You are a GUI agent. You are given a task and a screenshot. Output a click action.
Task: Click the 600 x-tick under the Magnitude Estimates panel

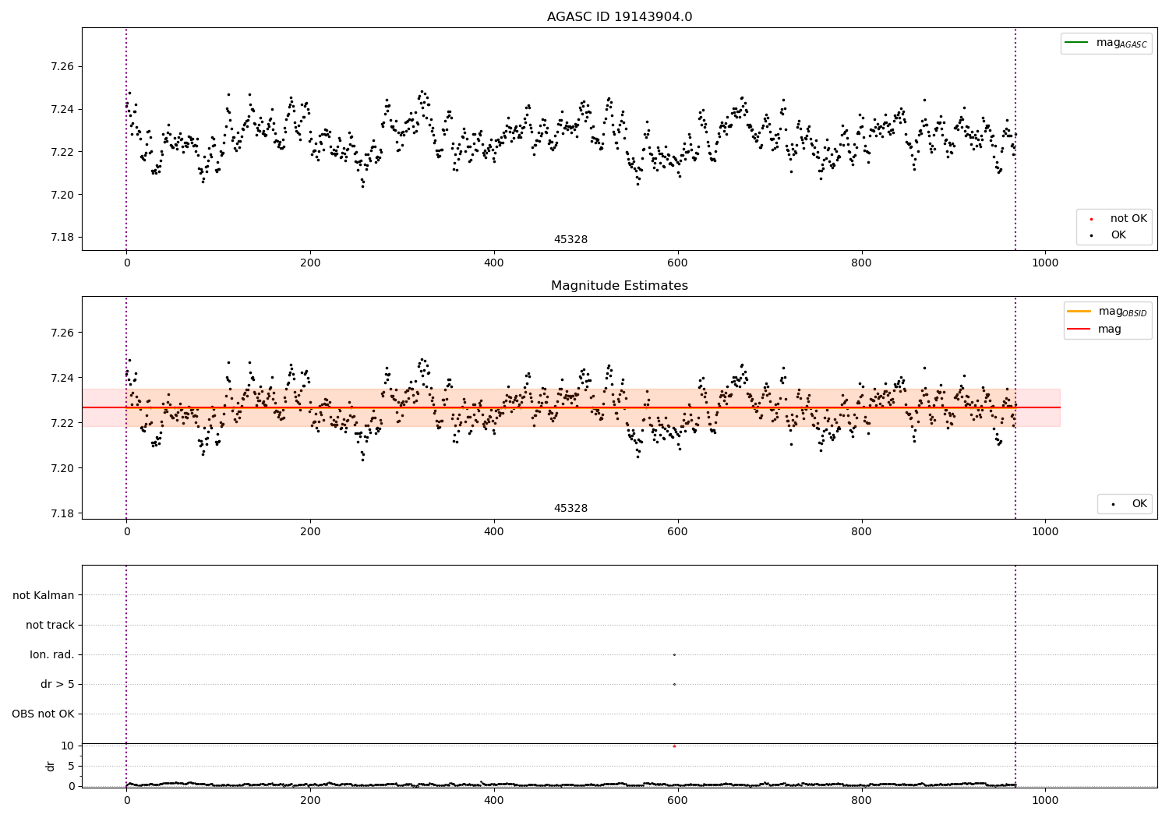678,532
